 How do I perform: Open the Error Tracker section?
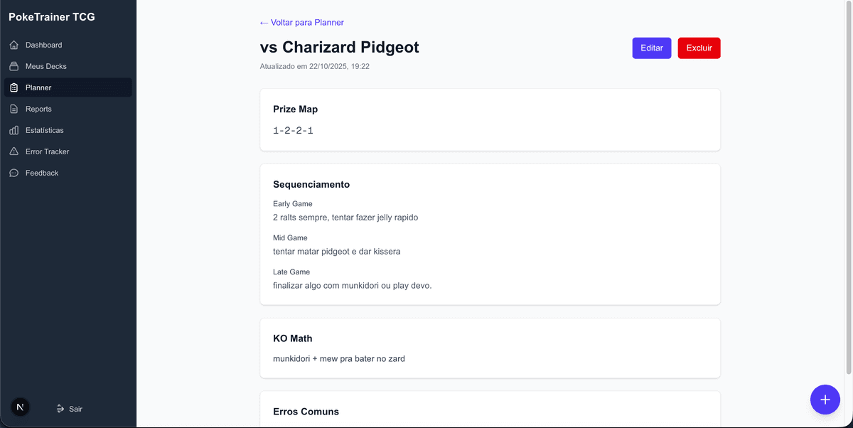(x=48, y=151)
